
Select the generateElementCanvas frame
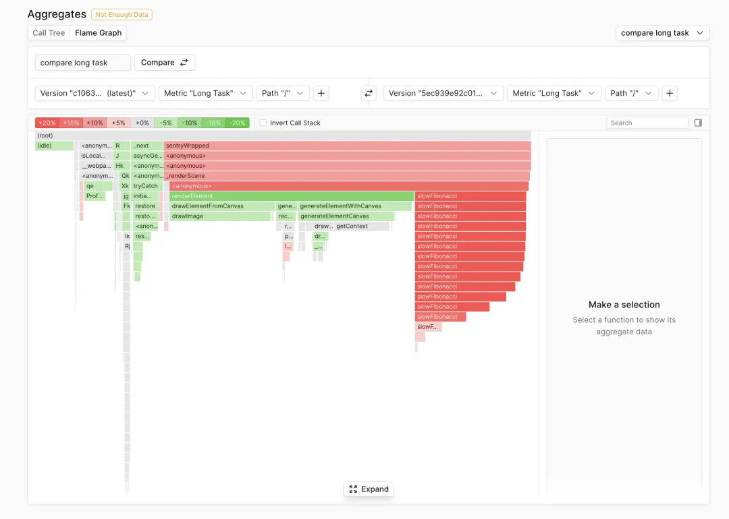[346, 216]
